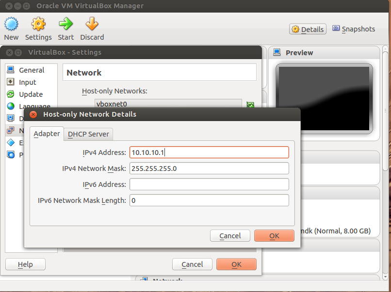Add host-only network with green card icon
The height and width of the screenshot is (292, 391).
click(x=250, y=105)
